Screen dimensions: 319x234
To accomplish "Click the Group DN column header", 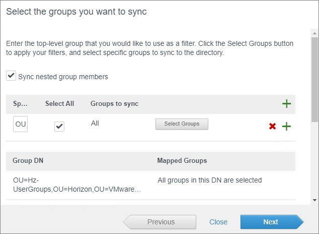I will point(28,161).
